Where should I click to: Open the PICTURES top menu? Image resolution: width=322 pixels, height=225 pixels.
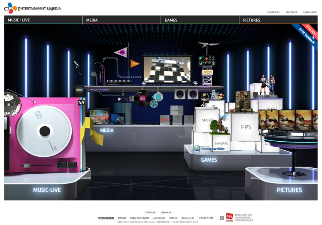279,20
